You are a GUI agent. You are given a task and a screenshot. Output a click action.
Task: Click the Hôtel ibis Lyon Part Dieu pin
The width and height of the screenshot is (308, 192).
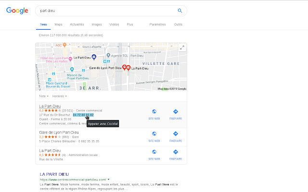click(70, 59)
